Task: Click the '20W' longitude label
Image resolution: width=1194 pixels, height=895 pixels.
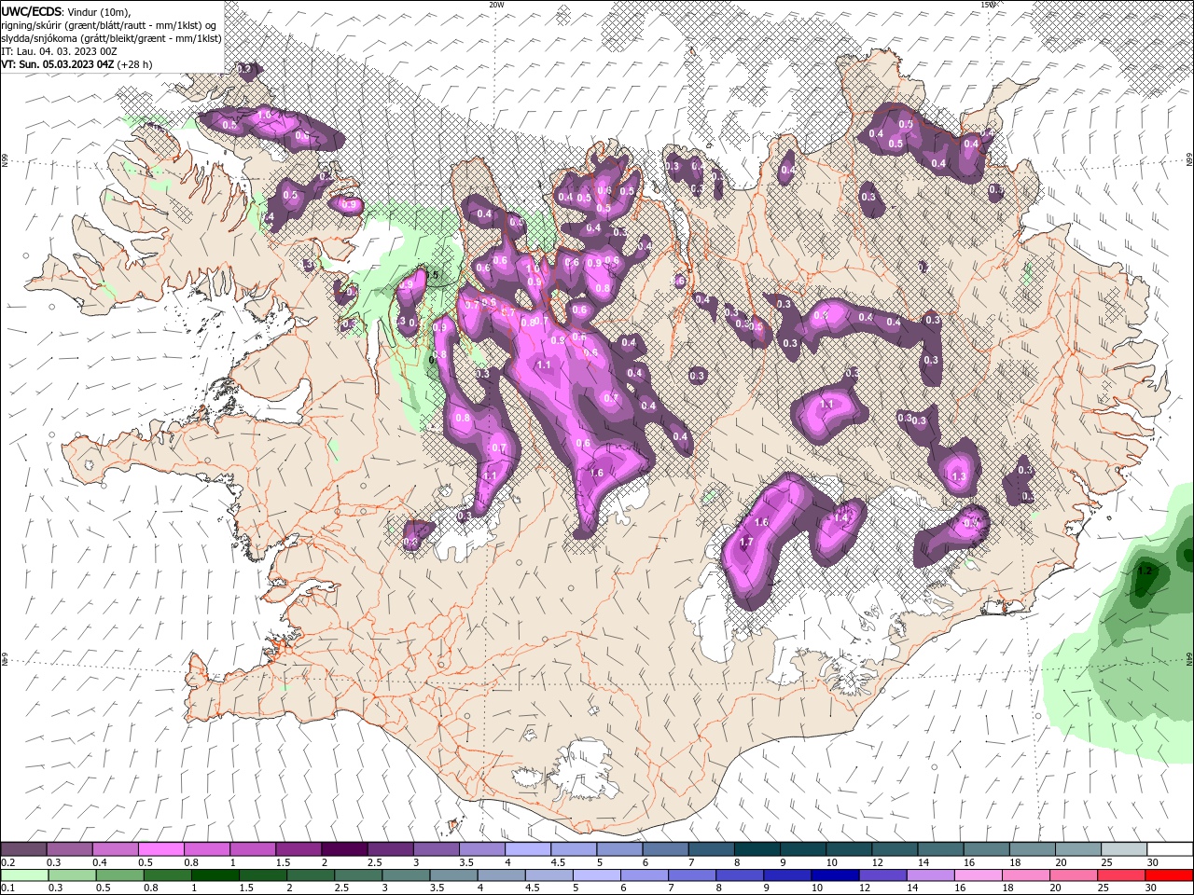Action: click(x=496, y=5)
